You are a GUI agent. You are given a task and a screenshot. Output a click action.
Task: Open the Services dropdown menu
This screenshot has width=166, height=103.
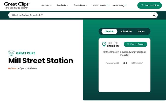(x=46, y=5)
